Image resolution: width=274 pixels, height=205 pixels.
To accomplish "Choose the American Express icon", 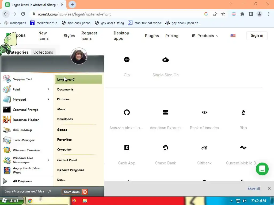I will (165, 112).
